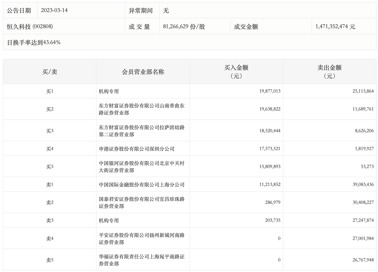Click the 成交金额 label
The width and height of the screenshot is (378, 272).
click(246, 26)
